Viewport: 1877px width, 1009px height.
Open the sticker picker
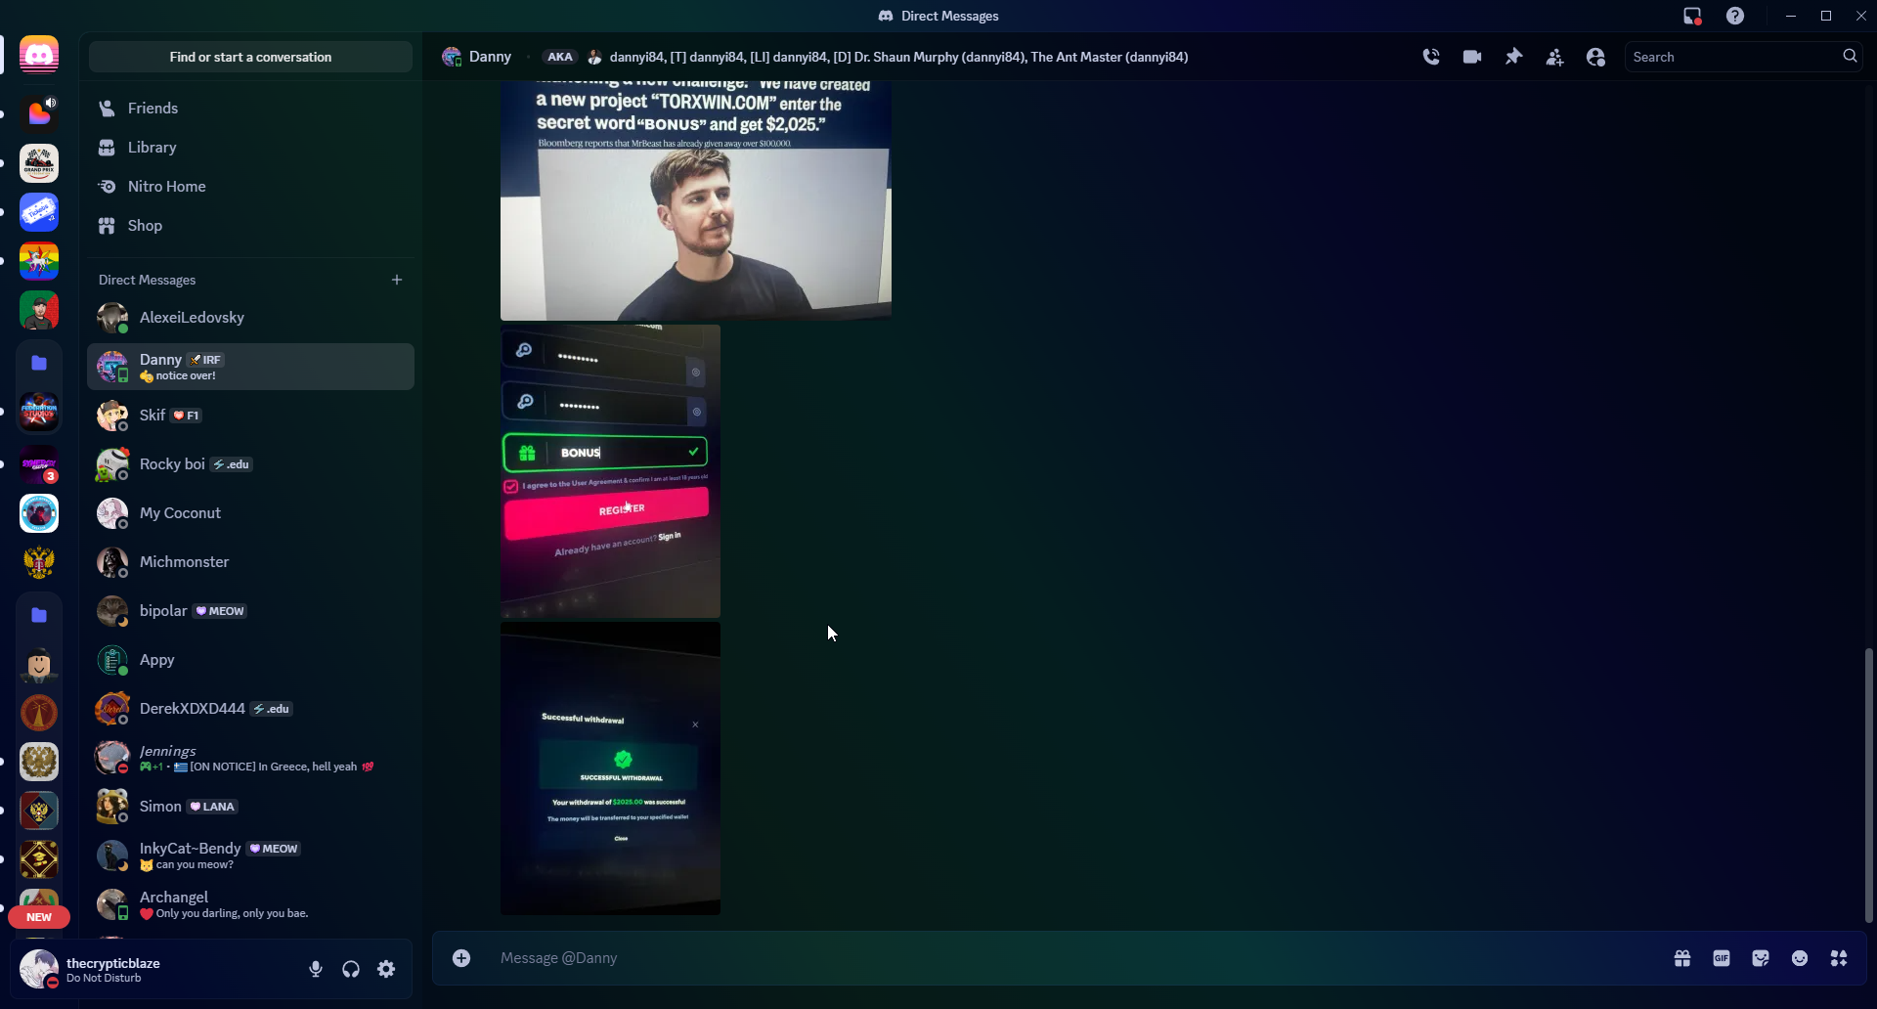click(x=1761, y=958)
